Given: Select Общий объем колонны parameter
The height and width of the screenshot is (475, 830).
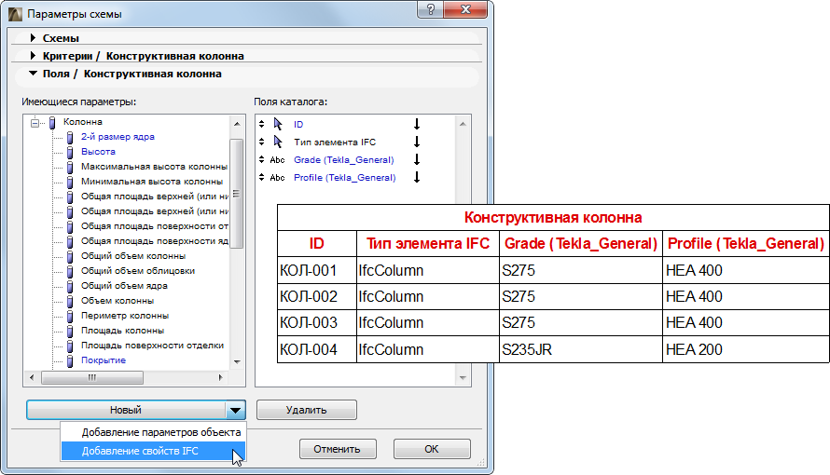Looking at the screenshot, I should pos(133,256).
